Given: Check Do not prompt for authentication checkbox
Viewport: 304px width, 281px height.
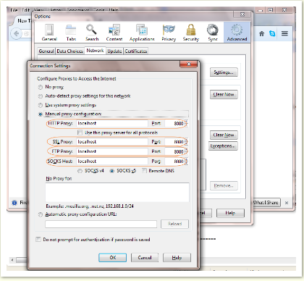Looking at the screenshot, I should pyautogui.click(x=38, y=239).
